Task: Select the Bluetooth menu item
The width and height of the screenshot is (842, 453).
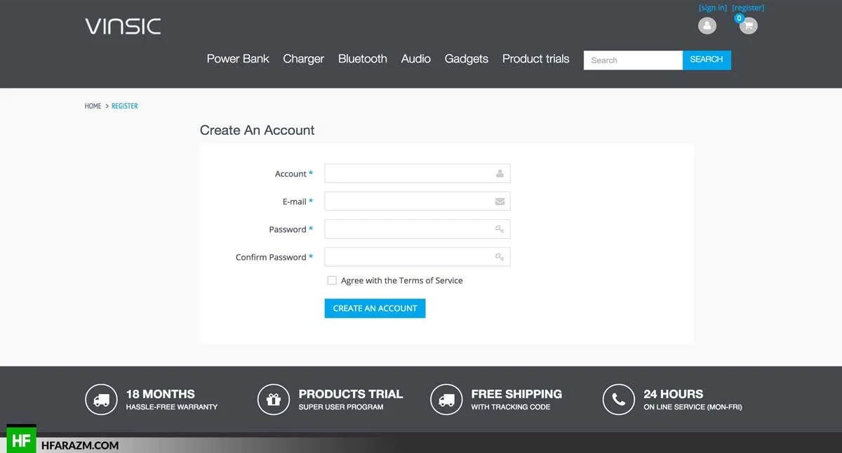Action: pyautogui.click(x=362, y=59)
